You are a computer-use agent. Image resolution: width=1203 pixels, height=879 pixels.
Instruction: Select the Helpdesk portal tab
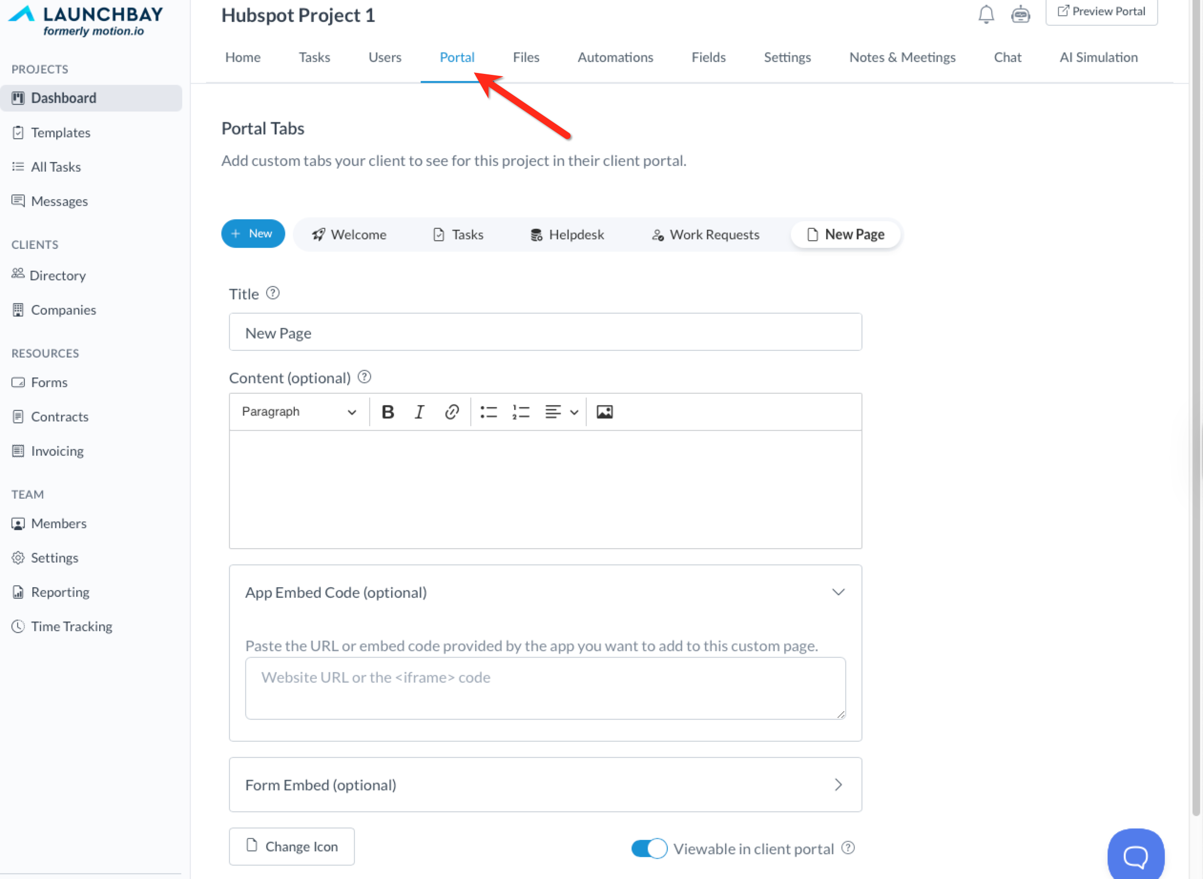click(568, 235)
